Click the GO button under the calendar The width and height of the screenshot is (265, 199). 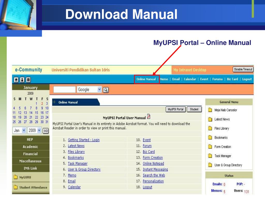coord(46,131)
